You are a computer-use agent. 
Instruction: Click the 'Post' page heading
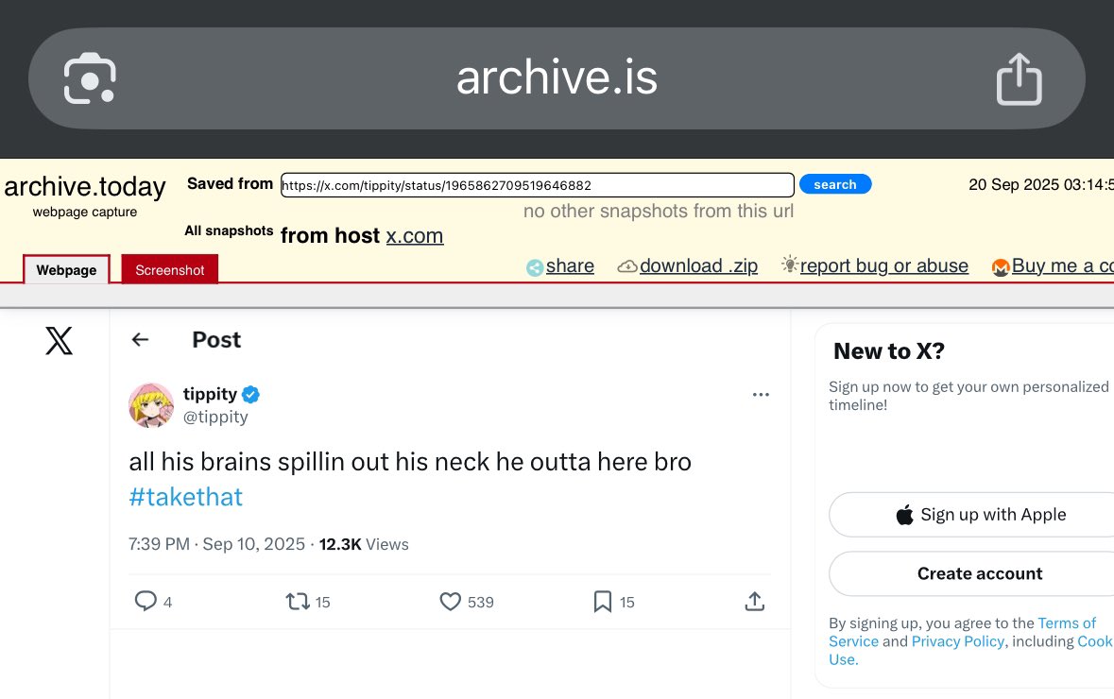(216, 339)
